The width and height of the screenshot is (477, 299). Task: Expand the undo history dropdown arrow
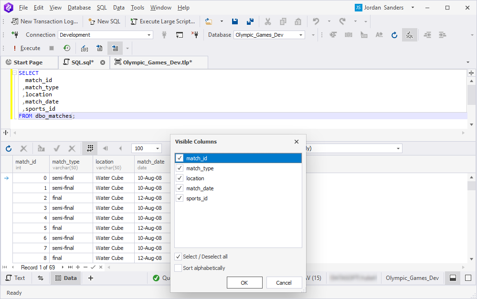(329, 21)
